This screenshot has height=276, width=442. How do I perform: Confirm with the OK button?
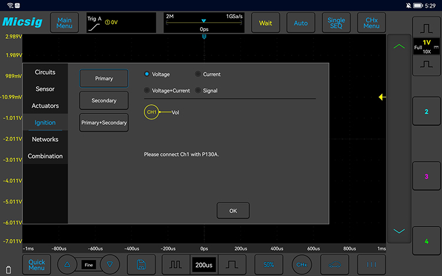point(233,211)
